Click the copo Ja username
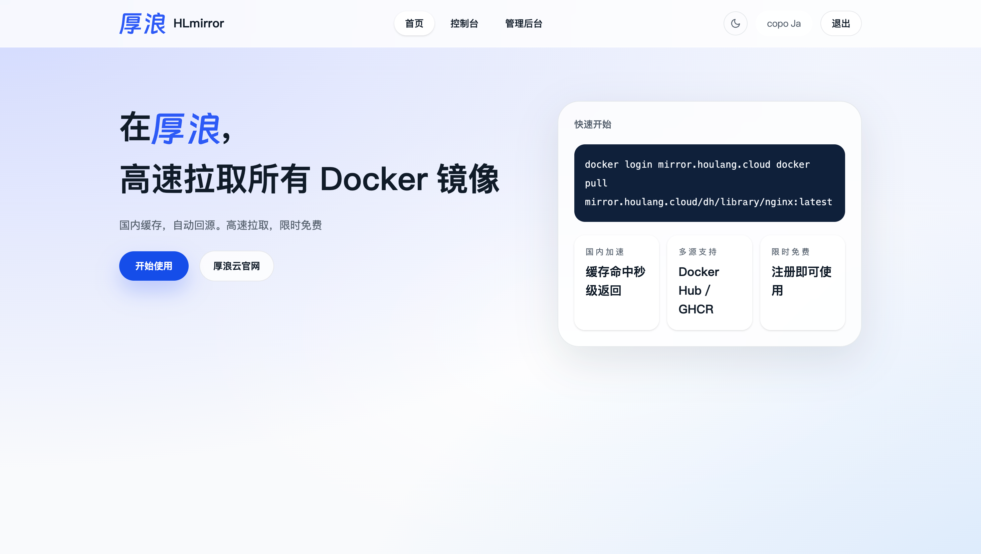This screenshot has height=554, width=981. point(783,24)
